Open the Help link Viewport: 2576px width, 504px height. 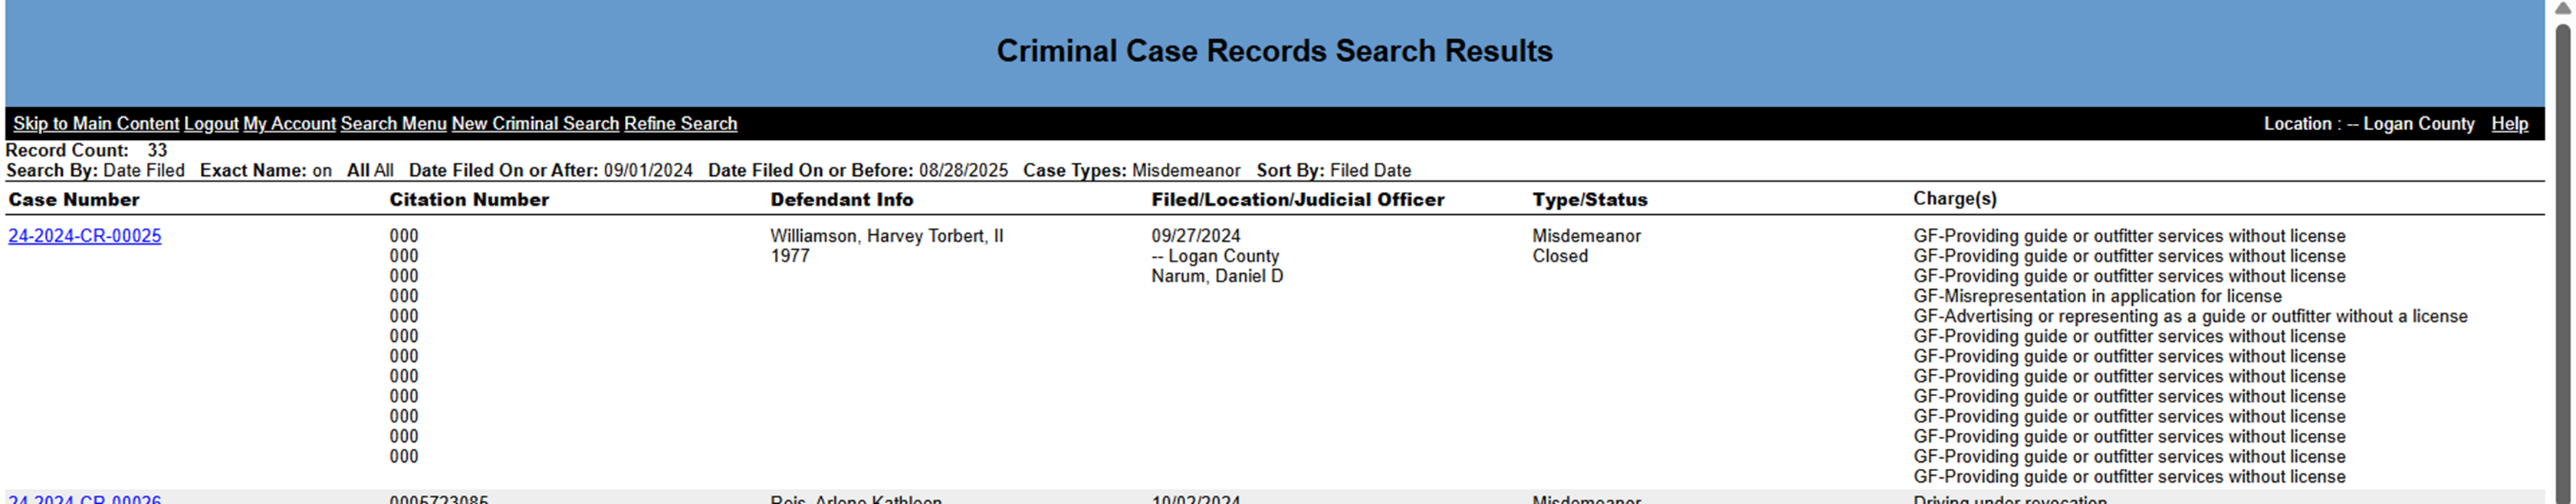(x=2508, y=124)
